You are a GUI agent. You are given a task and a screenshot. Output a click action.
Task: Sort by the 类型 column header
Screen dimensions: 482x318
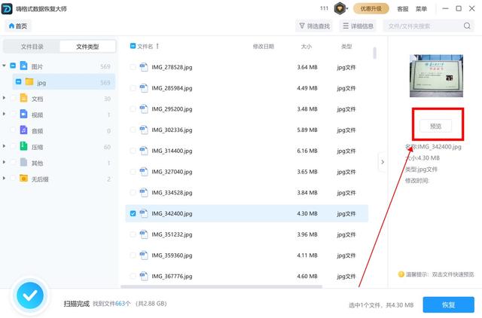click(x=346, y=47)
